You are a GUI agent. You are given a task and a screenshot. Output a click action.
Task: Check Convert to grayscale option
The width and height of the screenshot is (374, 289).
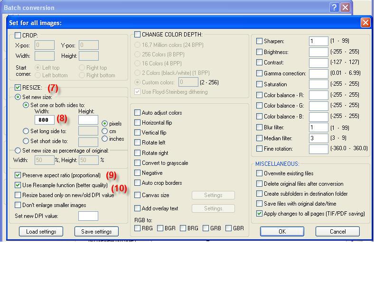(138, 163)
